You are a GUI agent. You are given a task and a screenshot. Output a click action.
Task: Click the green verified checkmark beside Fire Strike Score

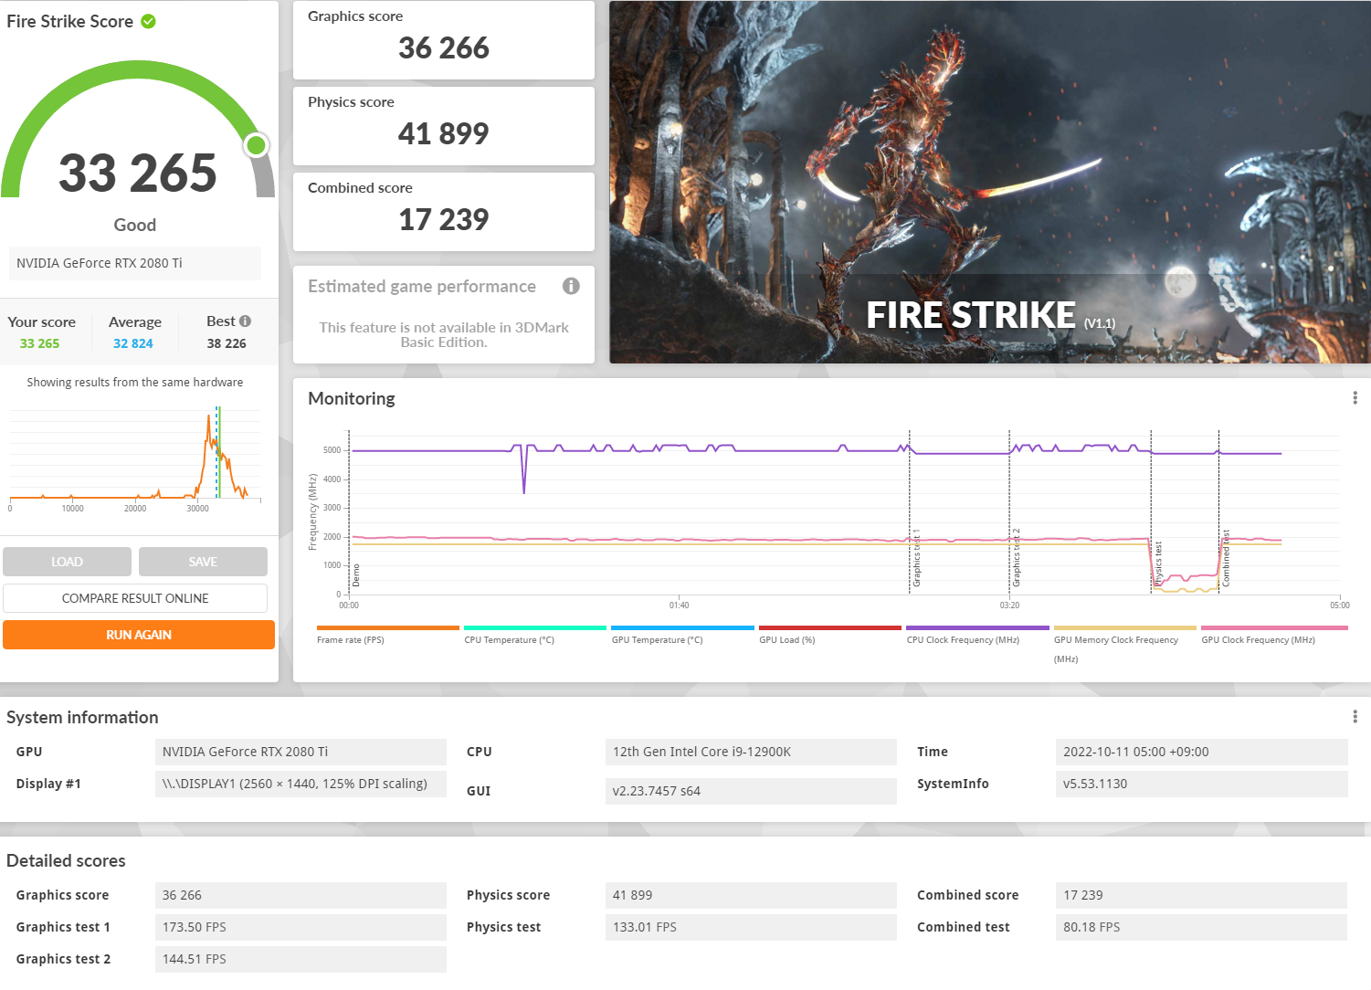[x=148, y=21]
